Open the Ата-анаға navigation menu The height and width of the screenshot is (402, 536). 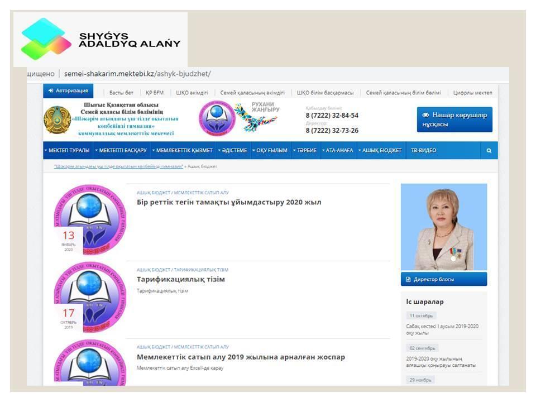click(x=338, y=151)
